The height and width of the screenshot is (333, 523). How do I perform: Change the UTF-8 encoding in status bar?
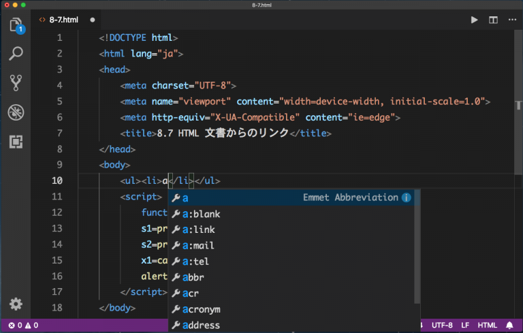pos(442,325)
